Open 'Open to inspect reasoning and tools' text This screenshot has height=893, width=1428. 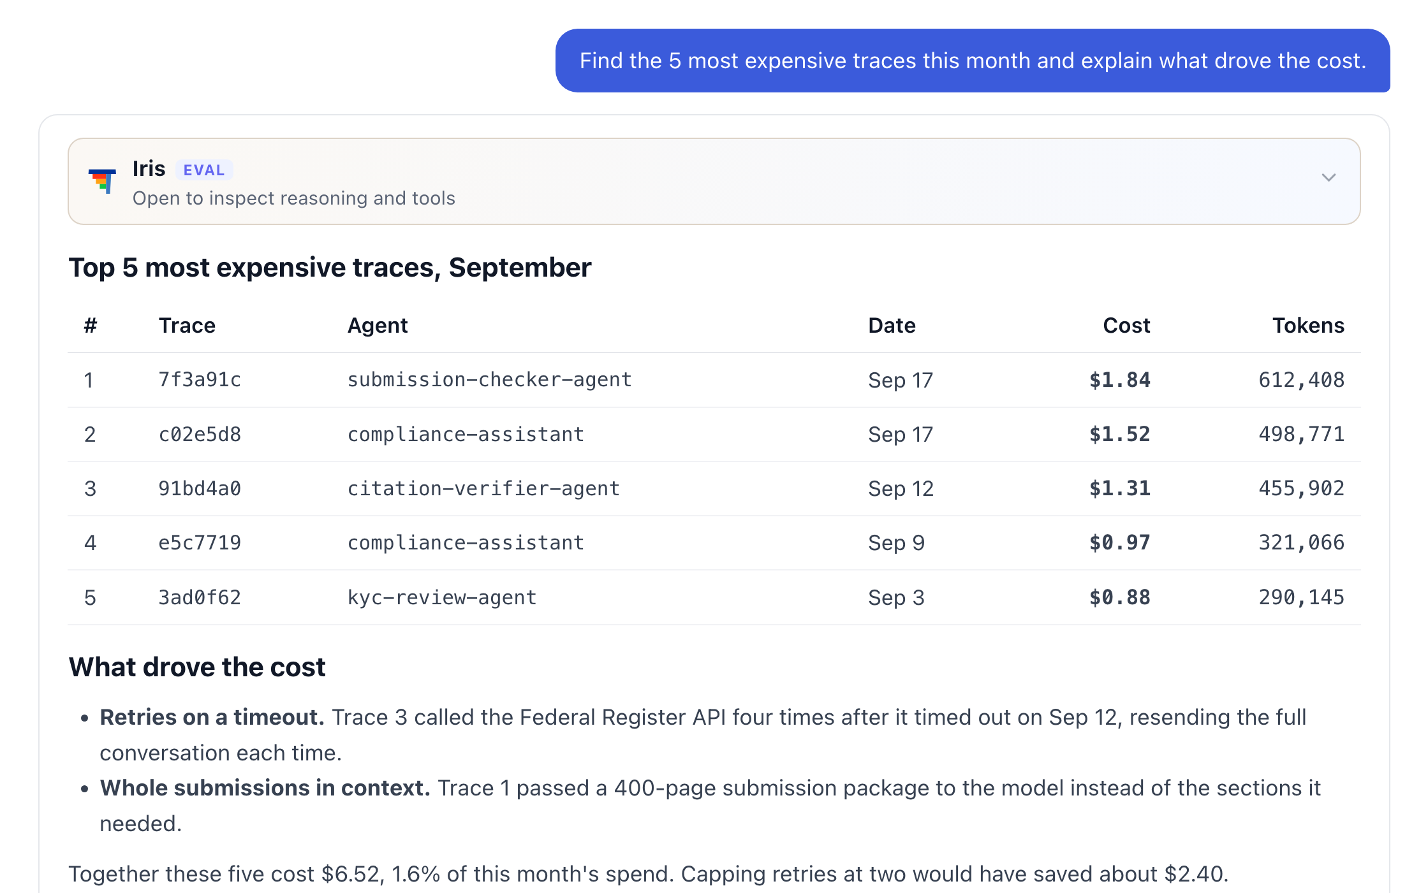click(294, 198)
